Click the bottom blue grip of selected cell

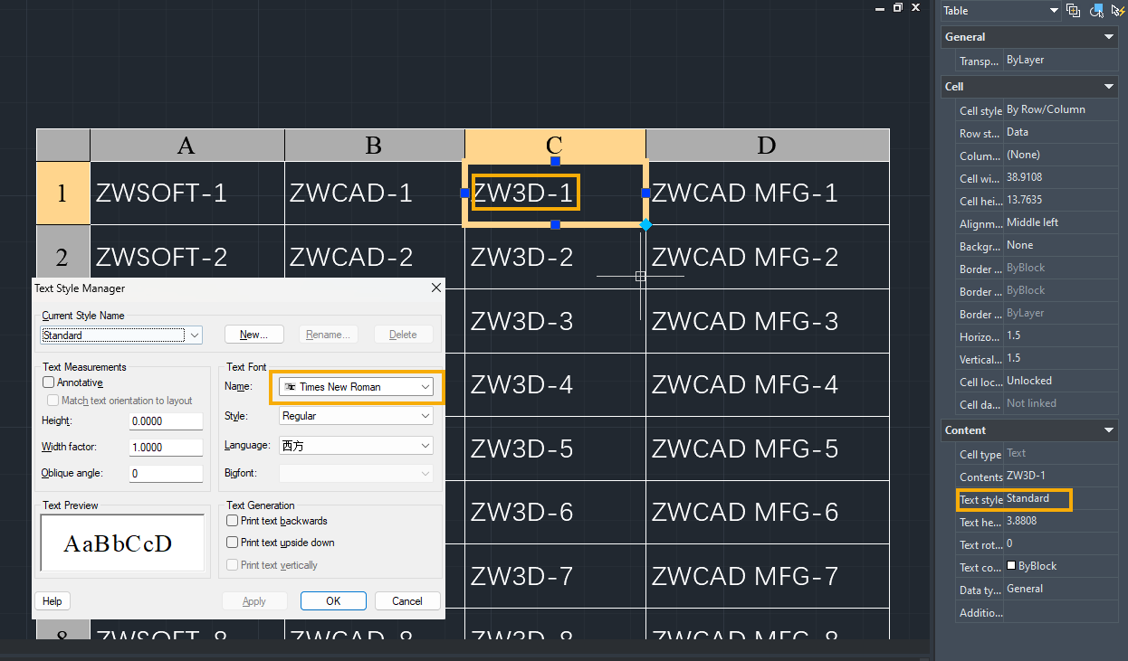[x=555, y=224]
